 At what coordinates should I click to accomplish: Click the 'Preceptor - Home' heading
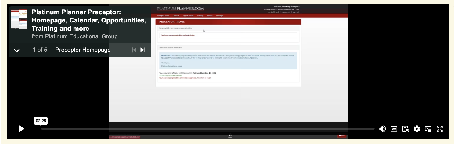[x=172, y=22]
